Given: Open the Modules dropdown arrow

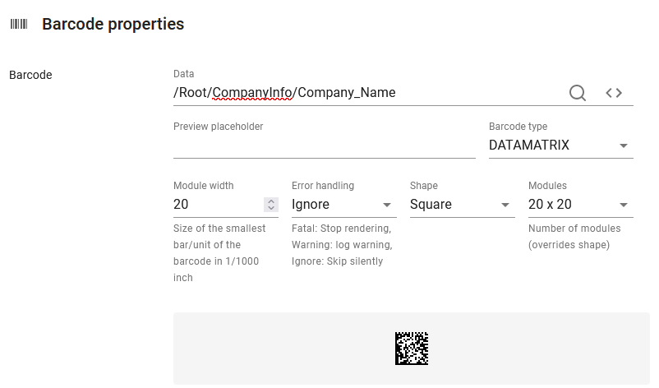Looking at the screenshot, I should pyautogui.click(x=624, y=206).
